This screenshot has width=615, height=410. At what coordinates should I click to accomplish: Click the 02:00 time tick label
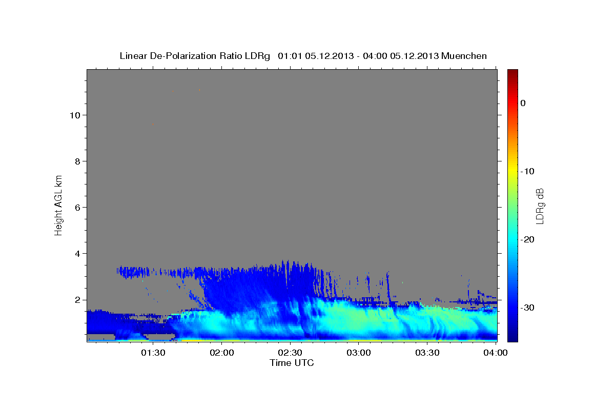pyautogui.click(x=221, y=353)
